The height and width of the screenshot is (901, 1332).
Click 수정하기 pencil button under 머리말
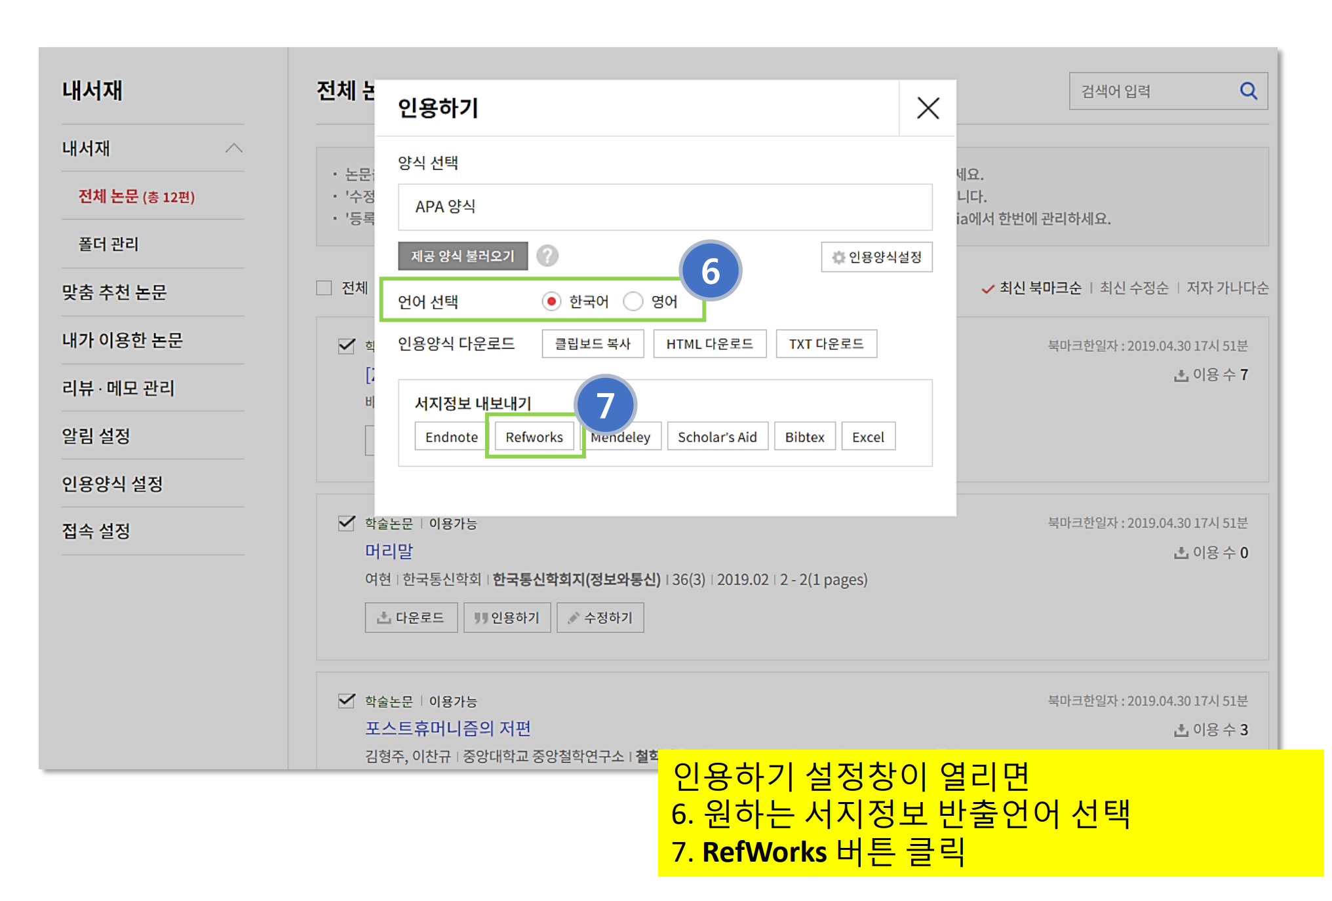[x=600, y=617]
